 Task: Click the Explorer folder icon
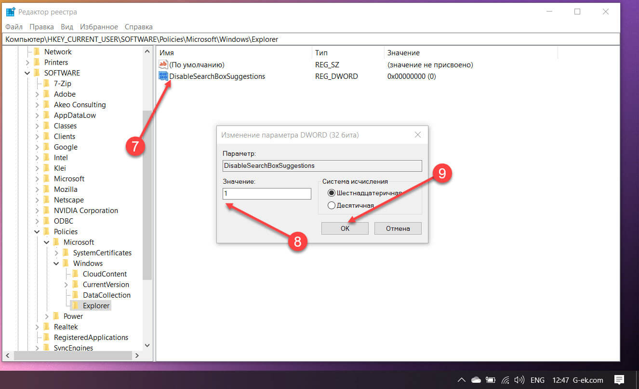[x=76, y=306]
